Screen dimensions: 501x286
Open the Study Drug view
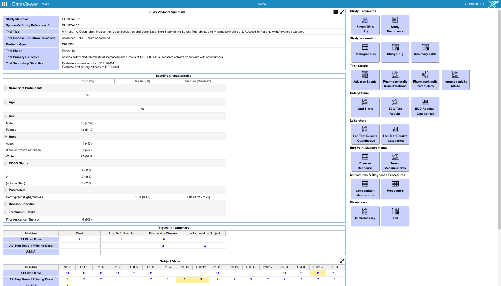[x=395, y=52]
